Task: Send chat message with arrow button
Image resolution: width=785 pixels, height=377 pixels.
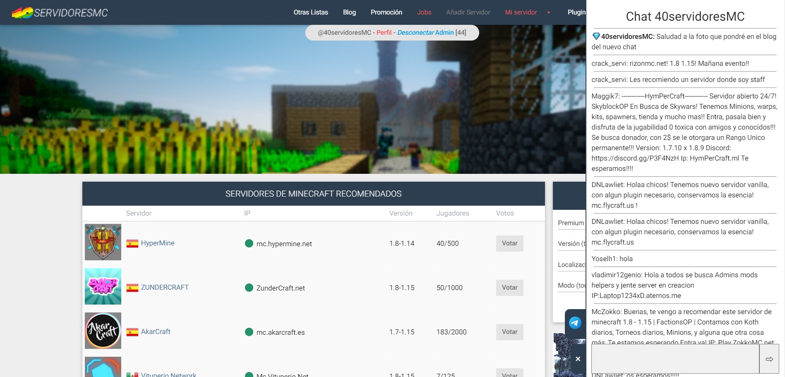Action: pos(769,359)
